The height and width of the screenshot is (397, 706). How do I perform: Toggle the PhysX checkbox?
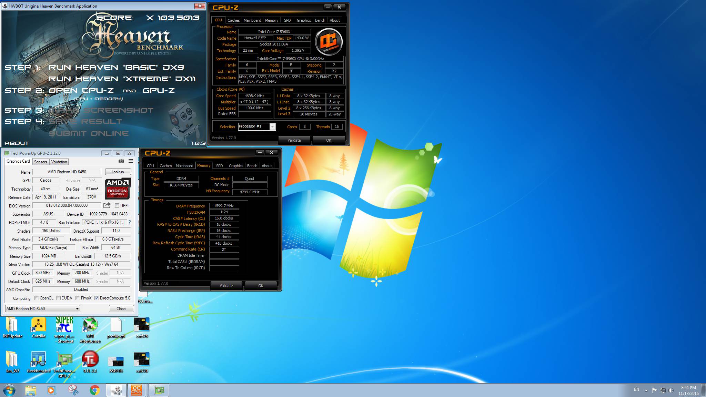pyautogui.click(x=78, y=298)
